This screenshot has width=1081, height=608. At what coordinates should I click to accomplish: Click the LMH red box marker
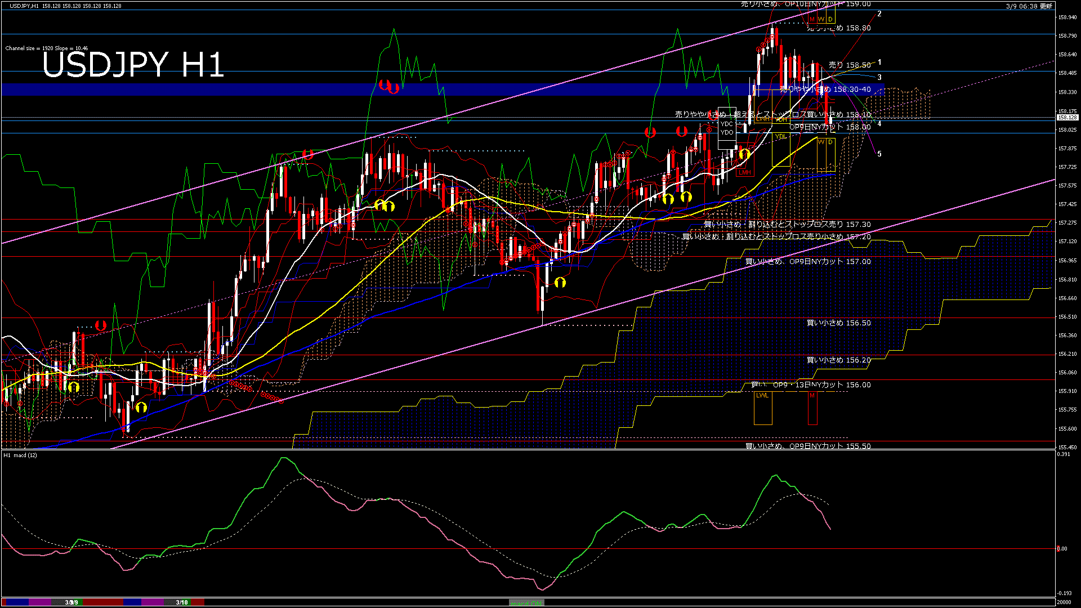(x=744, y=172)
